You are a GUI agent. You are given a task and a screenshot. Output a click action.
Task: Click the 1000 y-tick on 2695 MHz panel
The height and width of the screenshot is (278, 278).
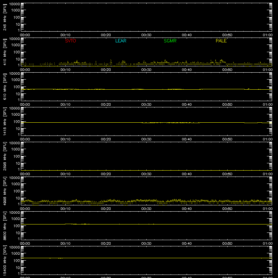pyautogui.click(x=16, y=149)
